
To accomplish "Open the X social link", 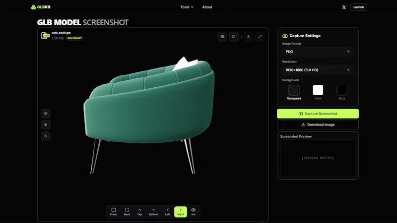I will click(344, 7).
